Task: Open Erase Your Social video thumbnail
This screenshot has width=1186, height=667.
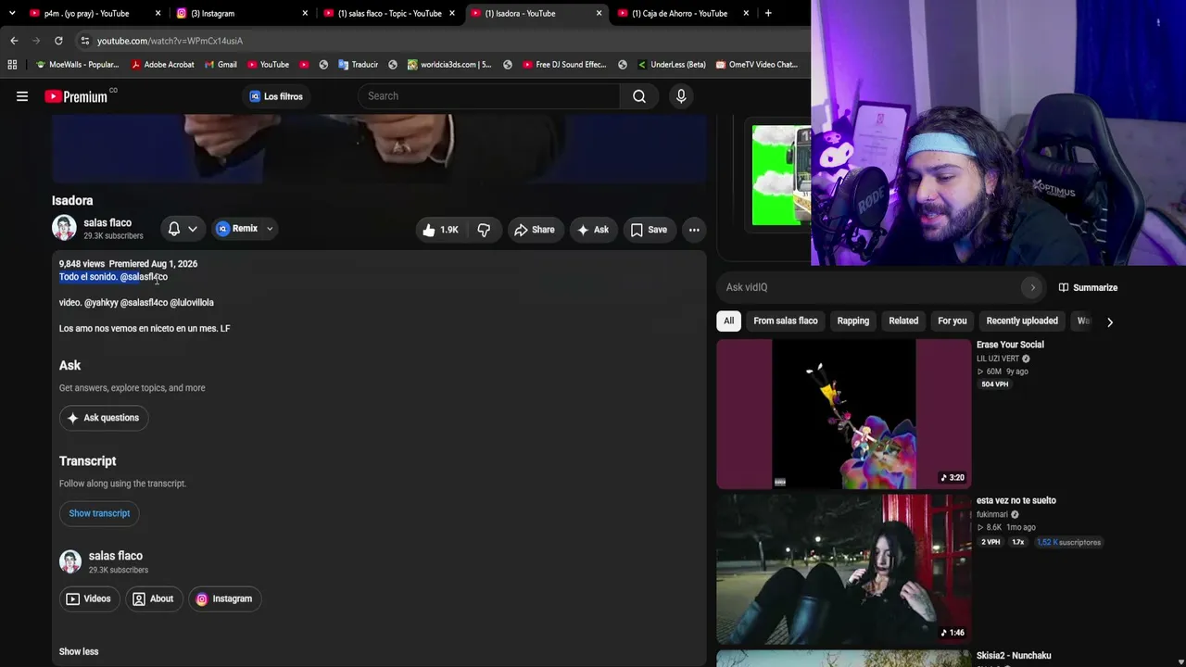Action: click(844, 414)
